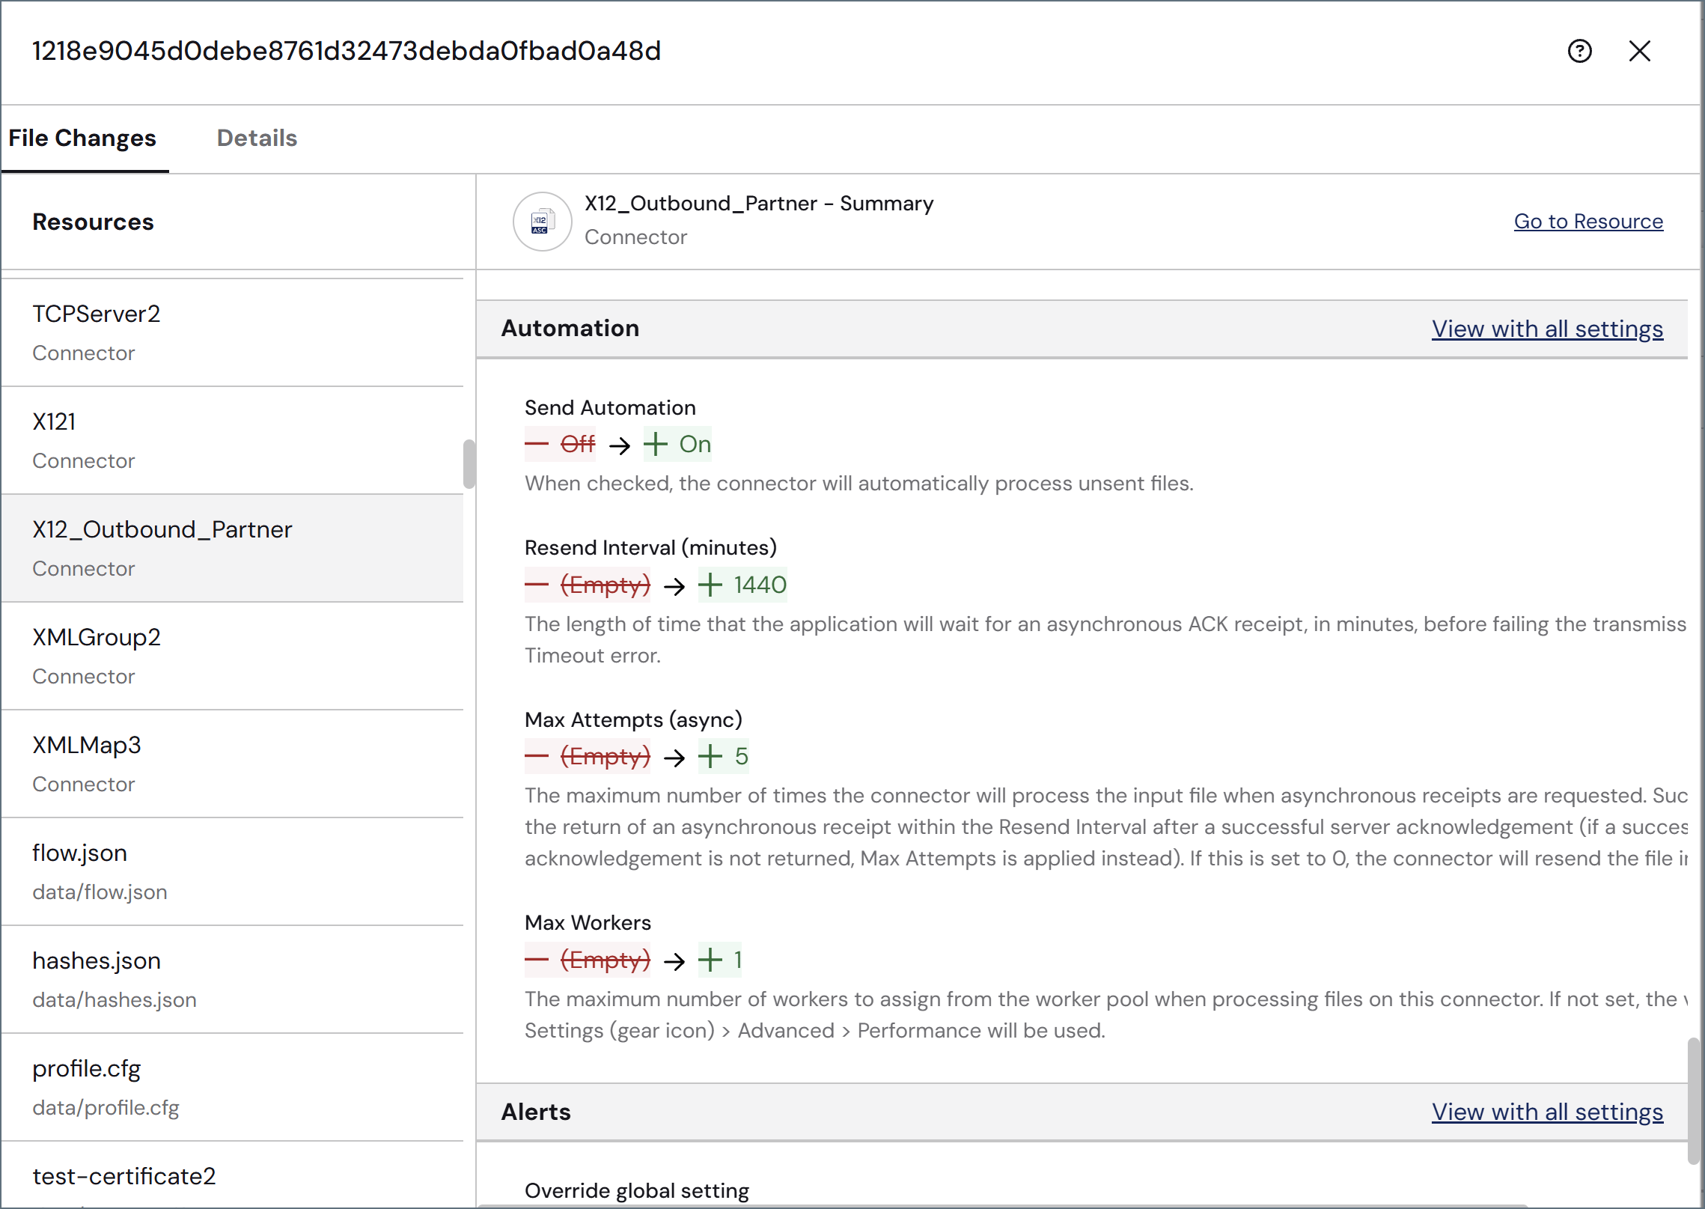Select the XMLGroup2 connector resource
The image size is (1705, 1209).
click(232, 656)
